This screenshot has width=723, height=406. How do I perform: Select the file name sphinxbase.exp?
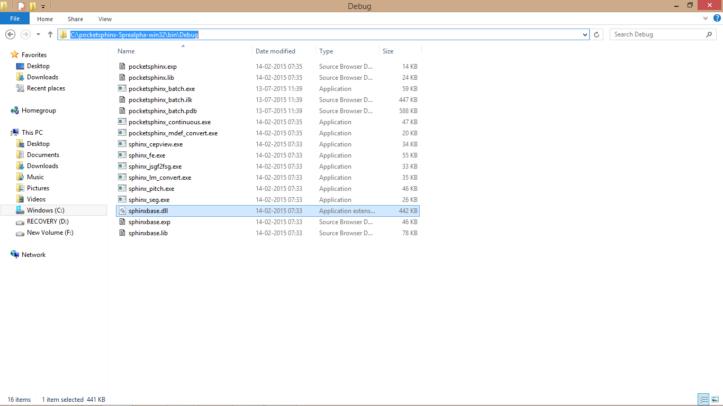click(149, 222)
